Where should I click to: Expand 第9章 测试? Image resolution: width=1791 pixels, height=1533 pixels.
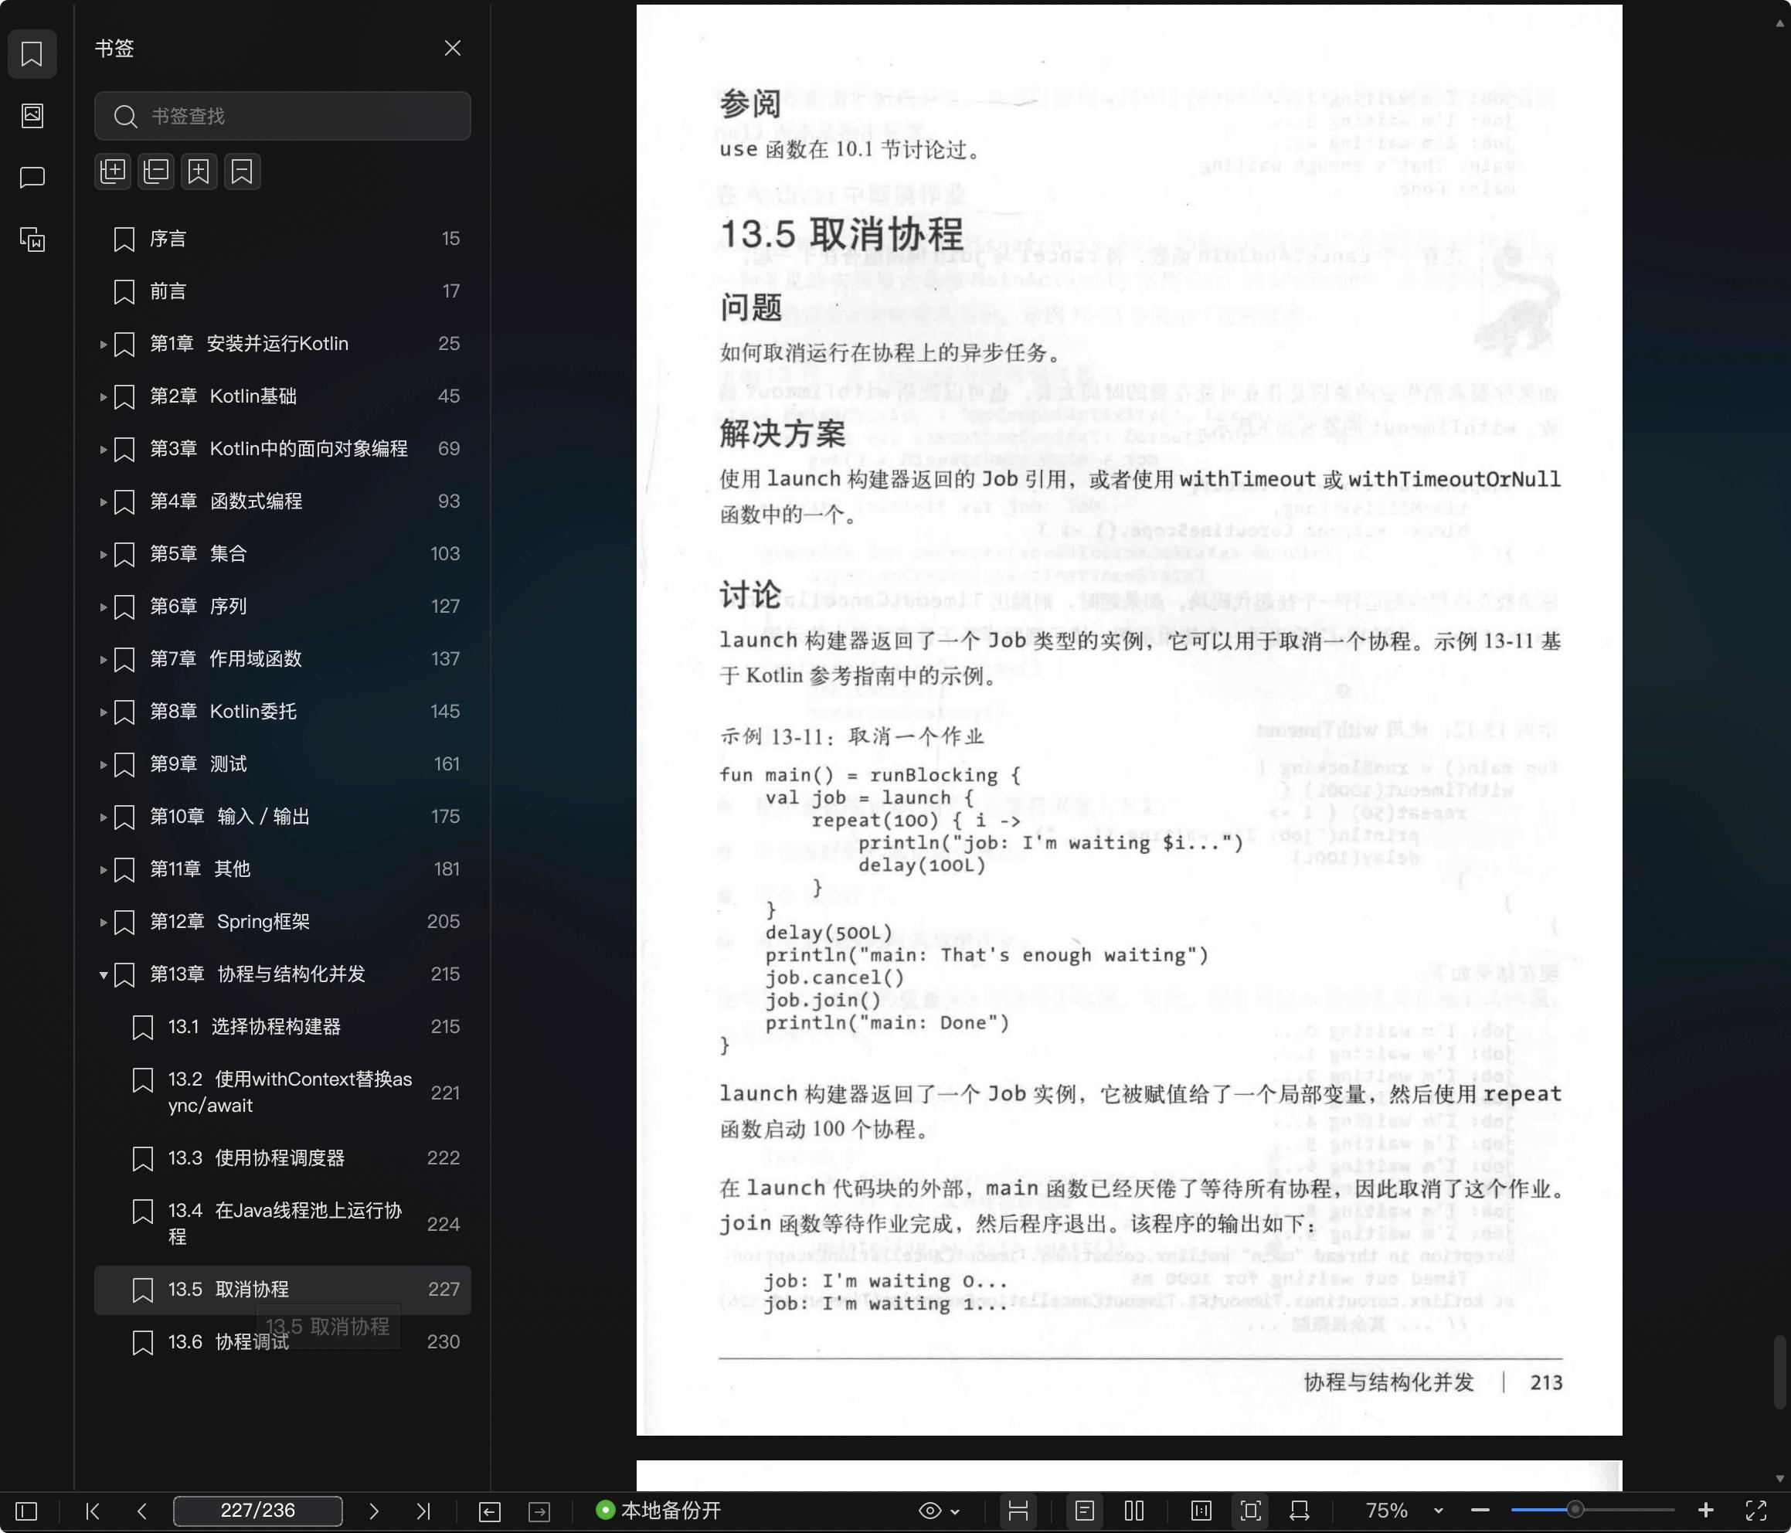pos(103,764)
